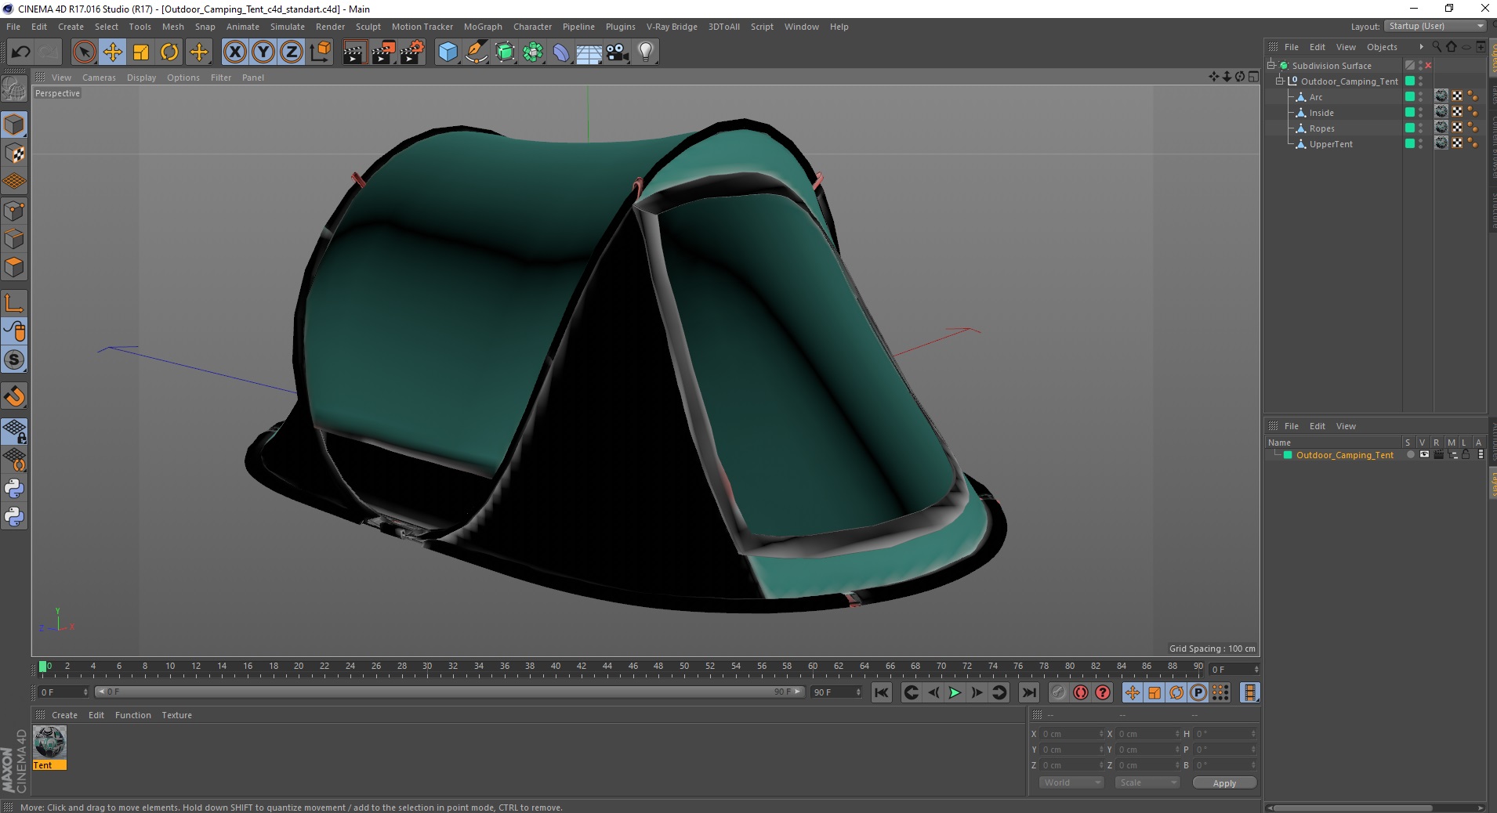This screenshot has height=813, width=1497.
Task: Toggle layer visibility for Outdoor_Camping_Tent
Action: tap(1424, 455)
